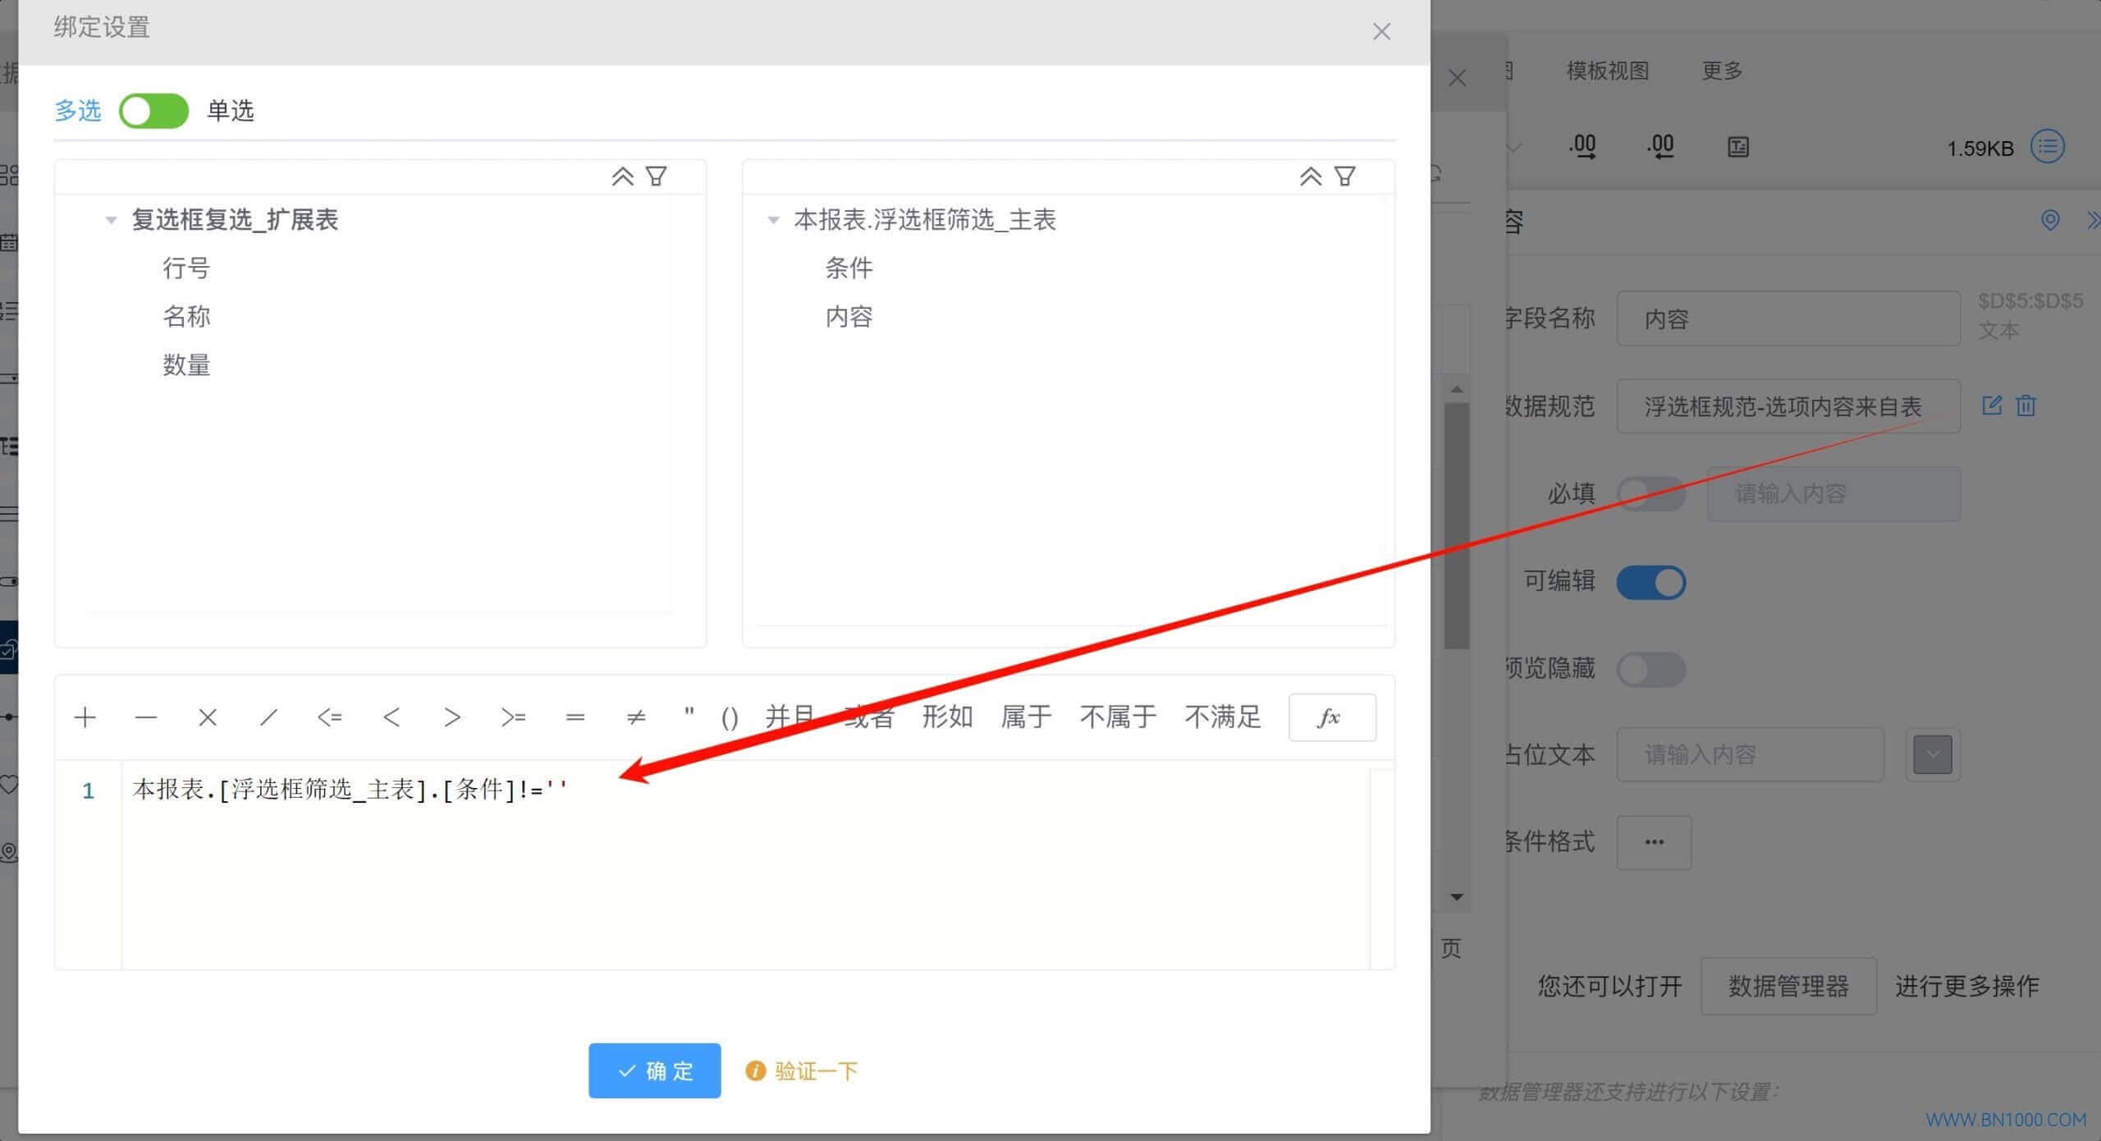Insert the greater-than operator
Viewport: 2101px width, 1141px height.
(452, 717)
